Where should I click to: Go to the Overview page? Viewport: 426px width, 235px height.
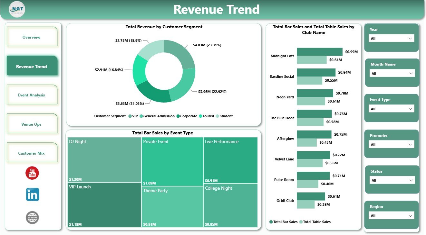click(x=32, y=37)
